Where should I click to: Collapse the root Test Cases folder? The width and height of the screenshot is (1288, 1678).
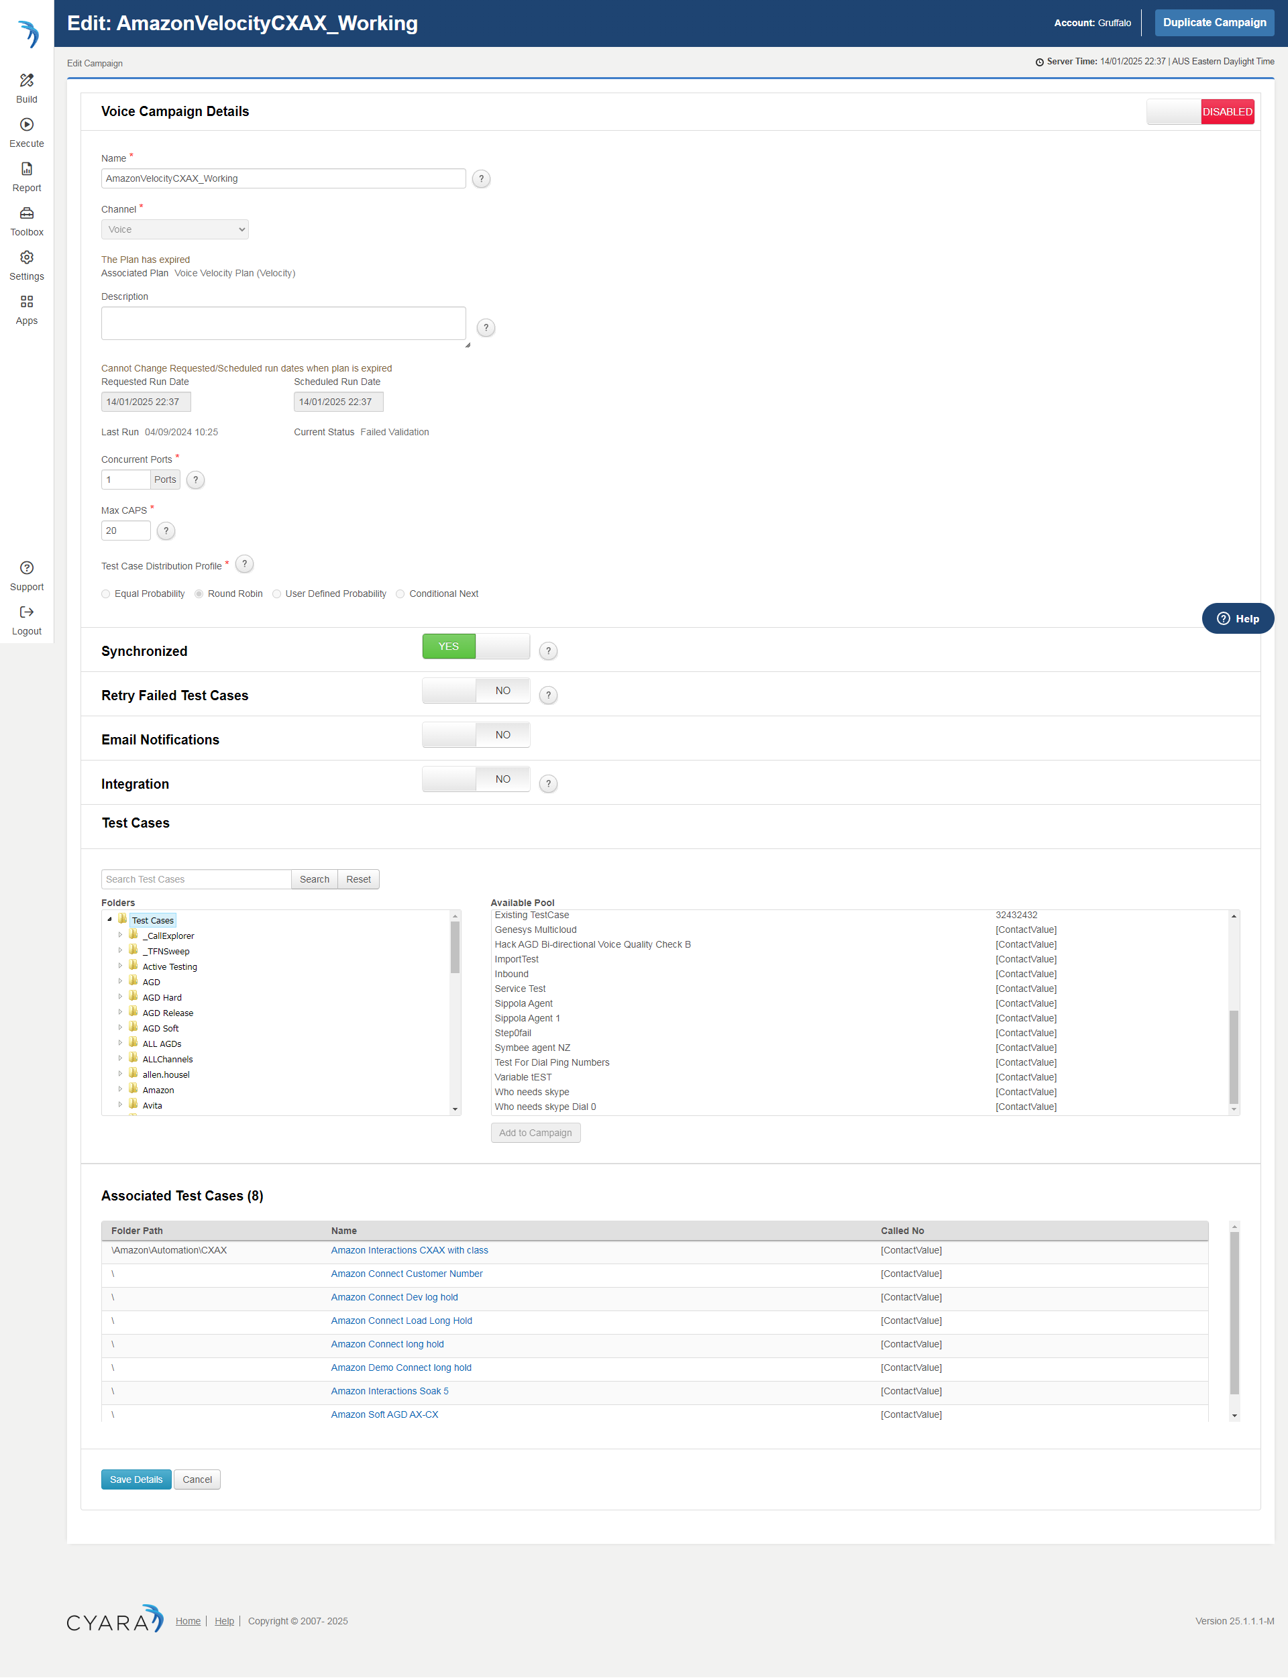click(x=109, y=919)
